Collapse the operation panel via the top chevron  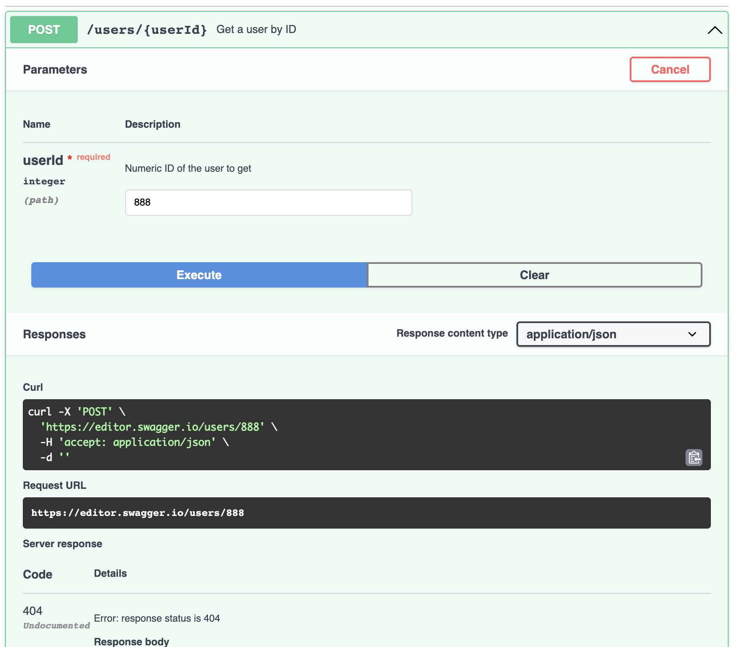click(x=714, y=29)
